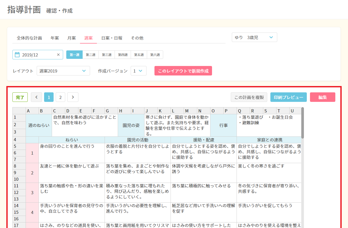Click cell 手洗いうがいを促してもらう
348x228 pixels.
coord(269,212)
